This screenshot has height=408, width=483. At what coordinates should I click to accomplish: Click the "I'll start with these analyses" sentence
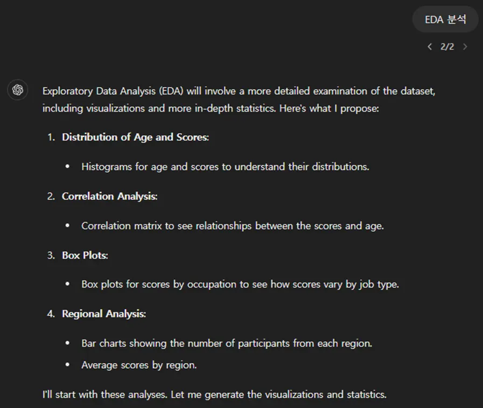[x=214, y=395]
